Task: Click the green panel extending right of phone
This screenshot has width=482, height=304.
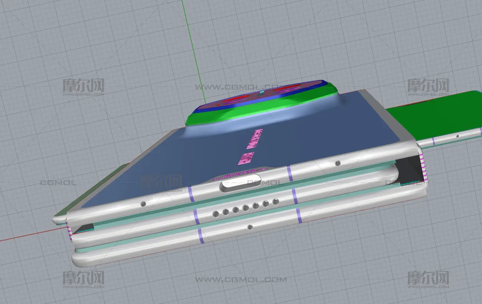Action: click(434, 115)
